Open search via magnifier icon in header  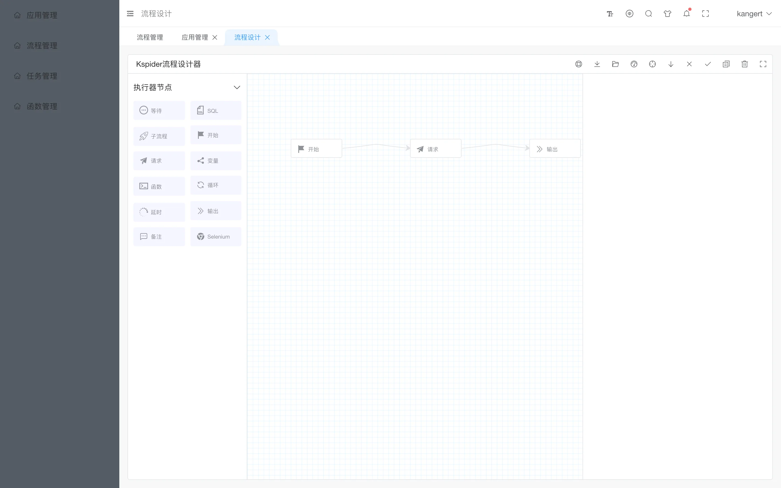click(648, 14)
